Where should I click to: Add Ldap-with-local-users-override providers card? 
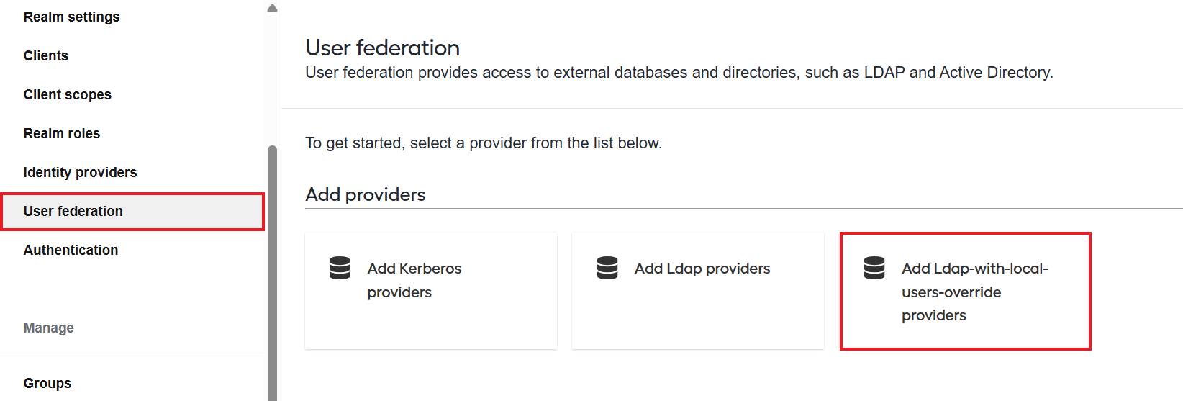tap(965, 291)
